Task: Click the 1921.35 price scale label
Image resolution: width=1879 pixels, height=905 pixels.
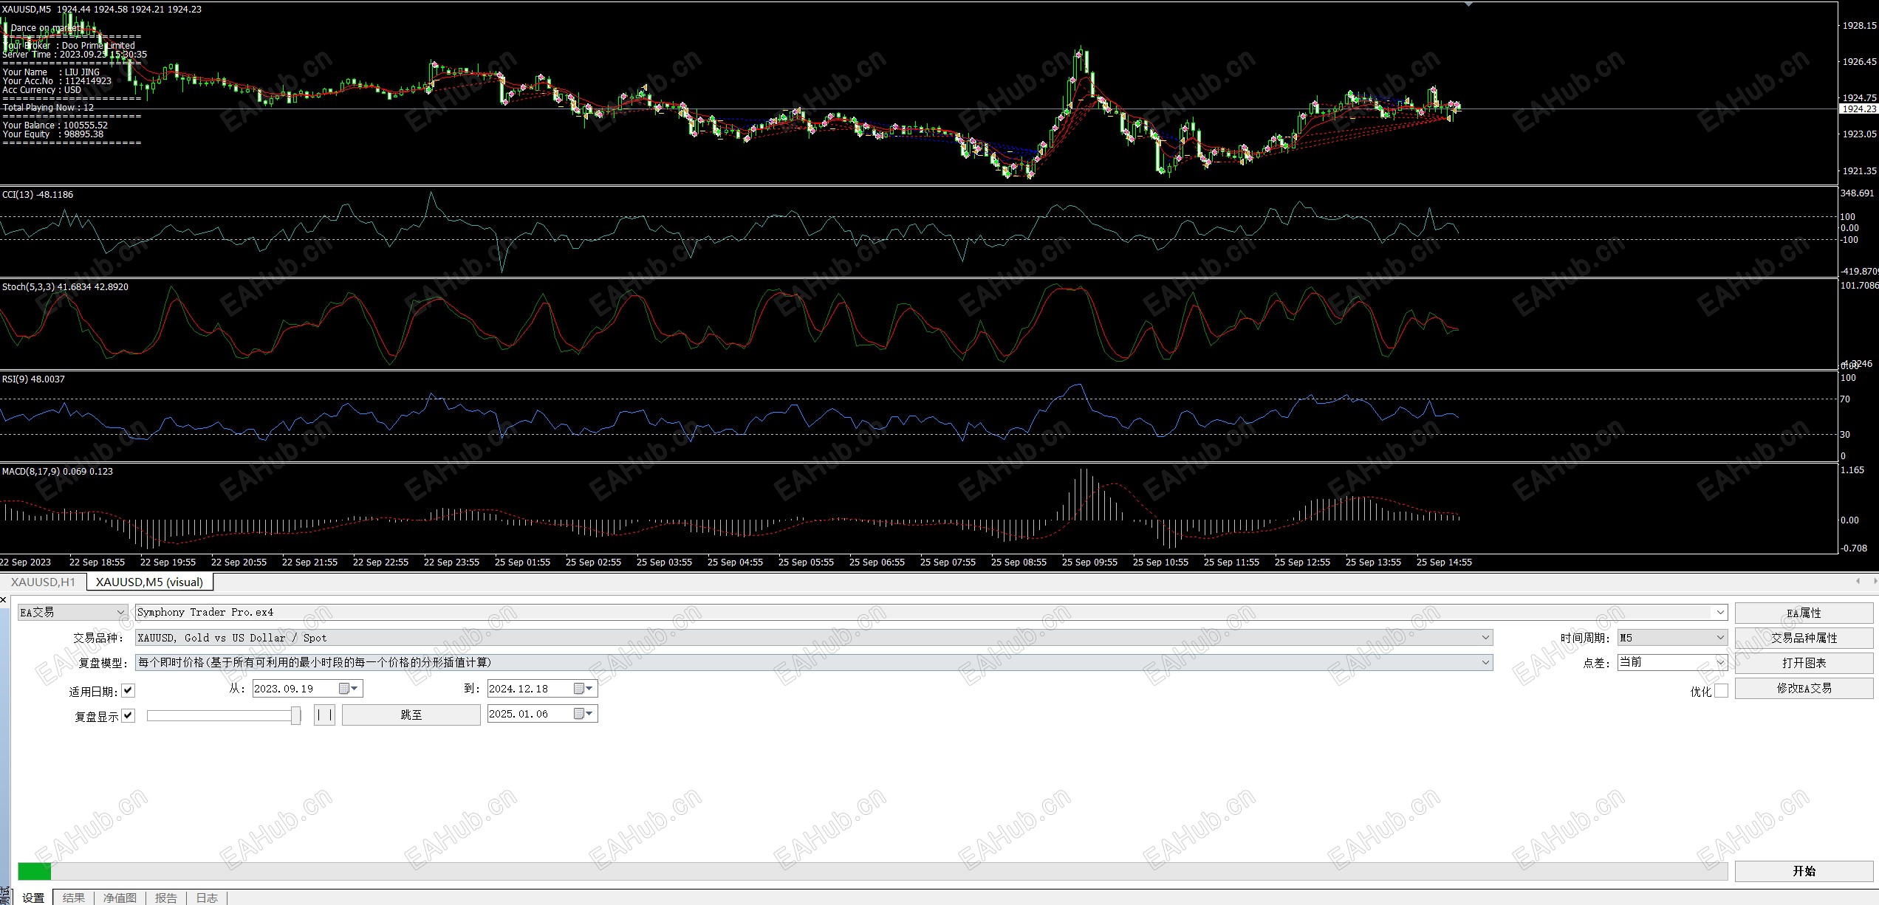Action: tap(1859, 171)
